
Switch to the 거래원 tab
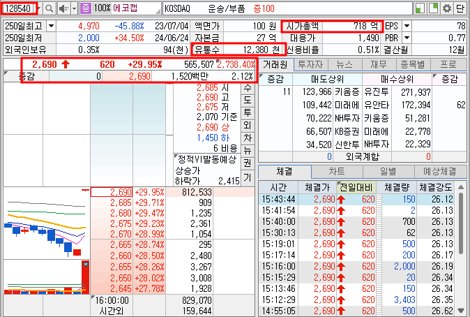275,64
